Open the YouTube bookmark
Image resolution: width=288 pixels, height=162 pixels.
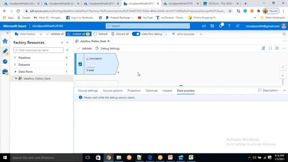pos(145,18)
